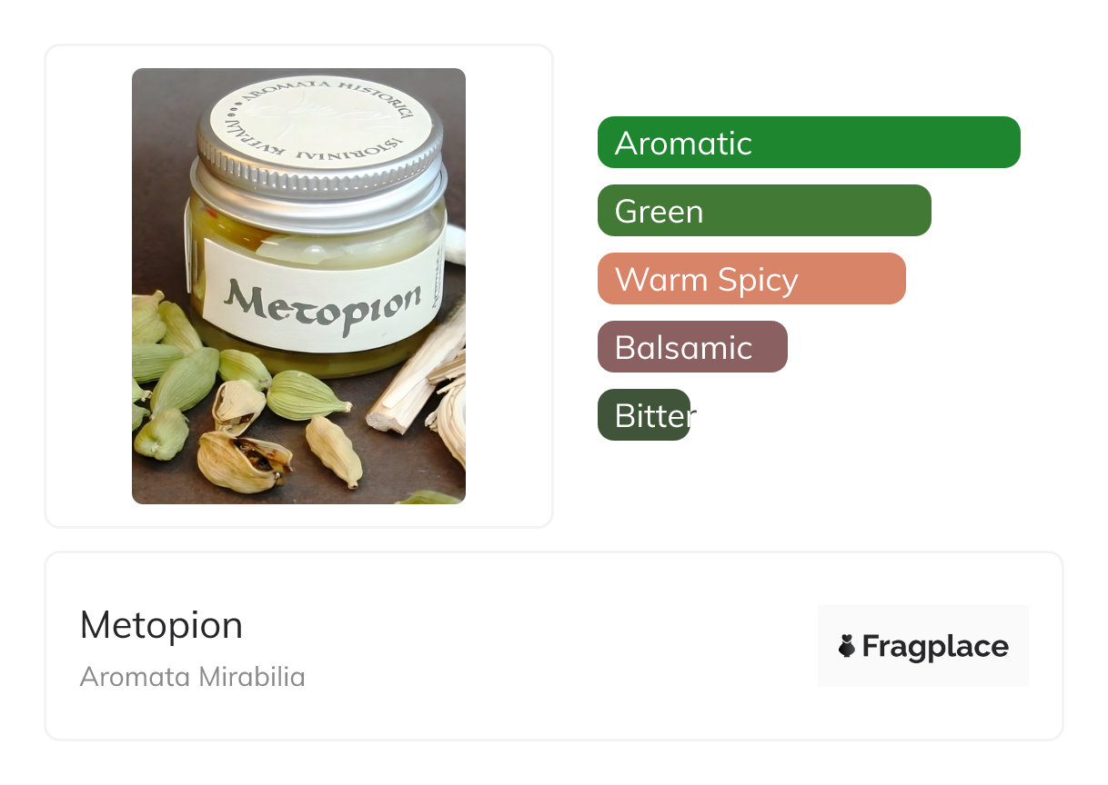The height and width of the screenshot is (785, 1108).
Task: Choose the Balsamic accord bar
Action: click(x=691, y=347)
